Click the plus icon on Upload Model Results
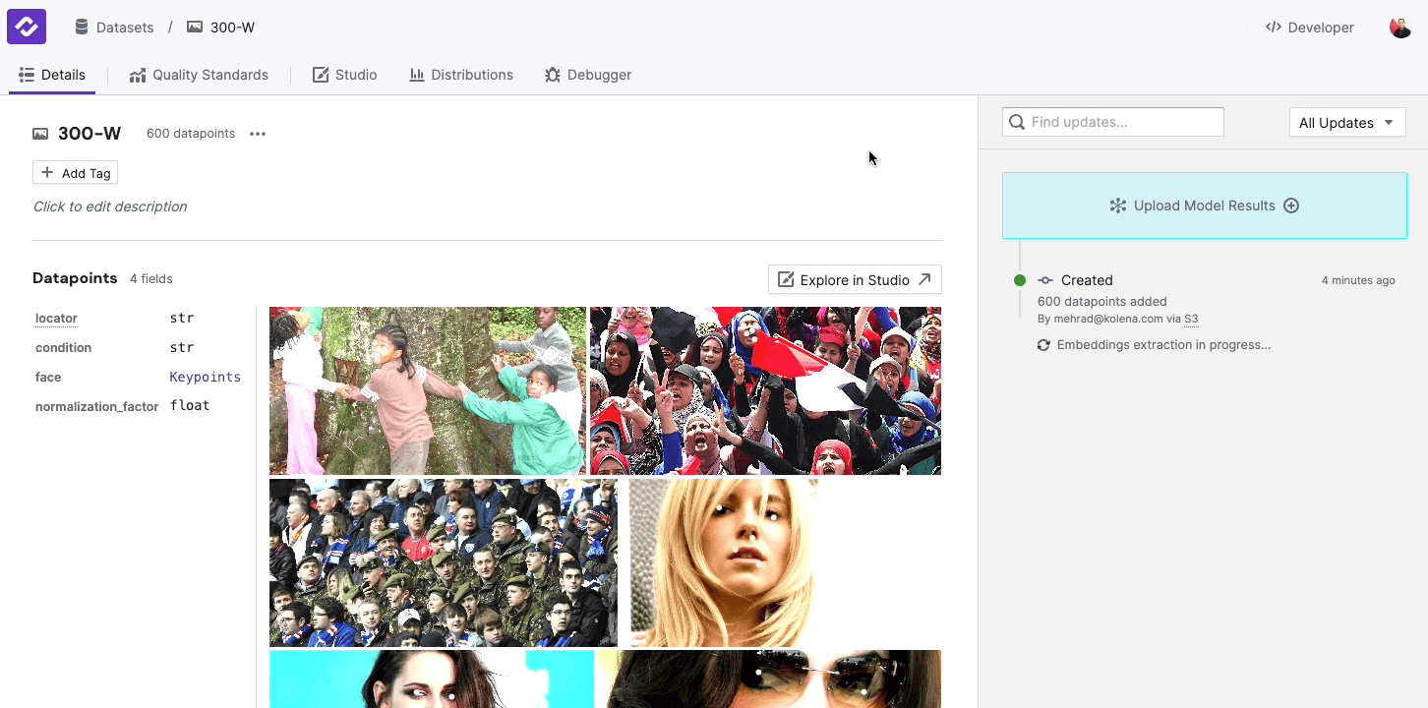The height and width of the screenshot is (708, 1428). click(1290, 206)
